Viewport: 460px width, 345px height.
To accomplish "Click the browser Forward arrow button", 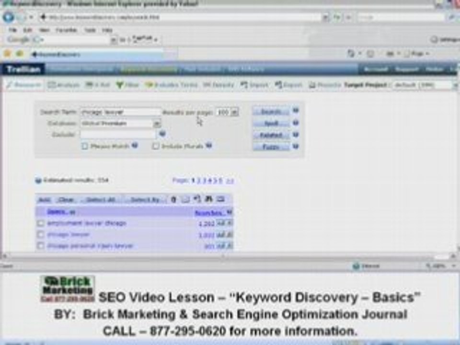I will [21, 17].
